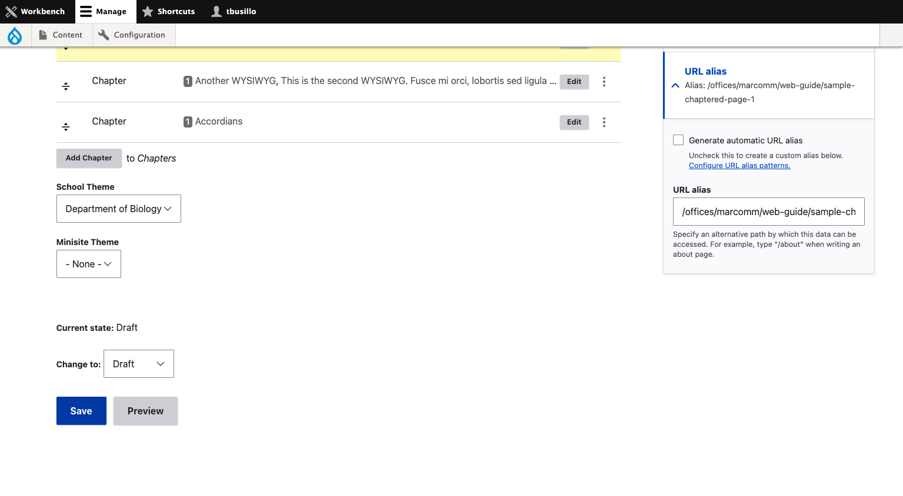Edit the Another WYSIWYG chapter
Screen dimensions: 903x496
pos(574,82)
